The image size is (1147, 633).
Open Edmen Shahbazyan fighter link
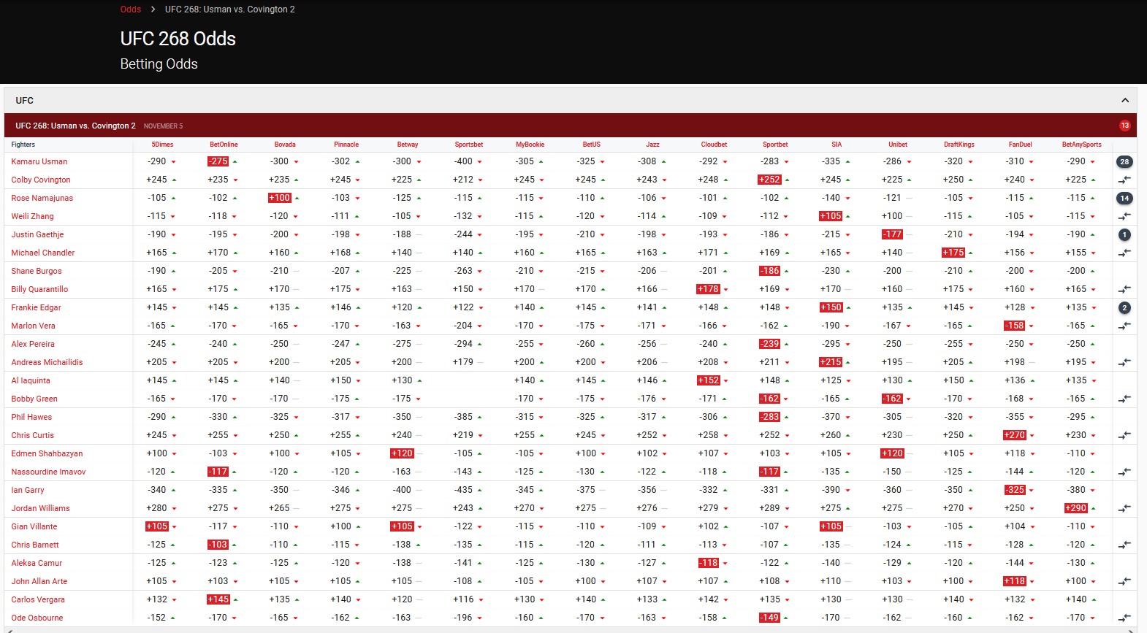(x=47, y=454)
